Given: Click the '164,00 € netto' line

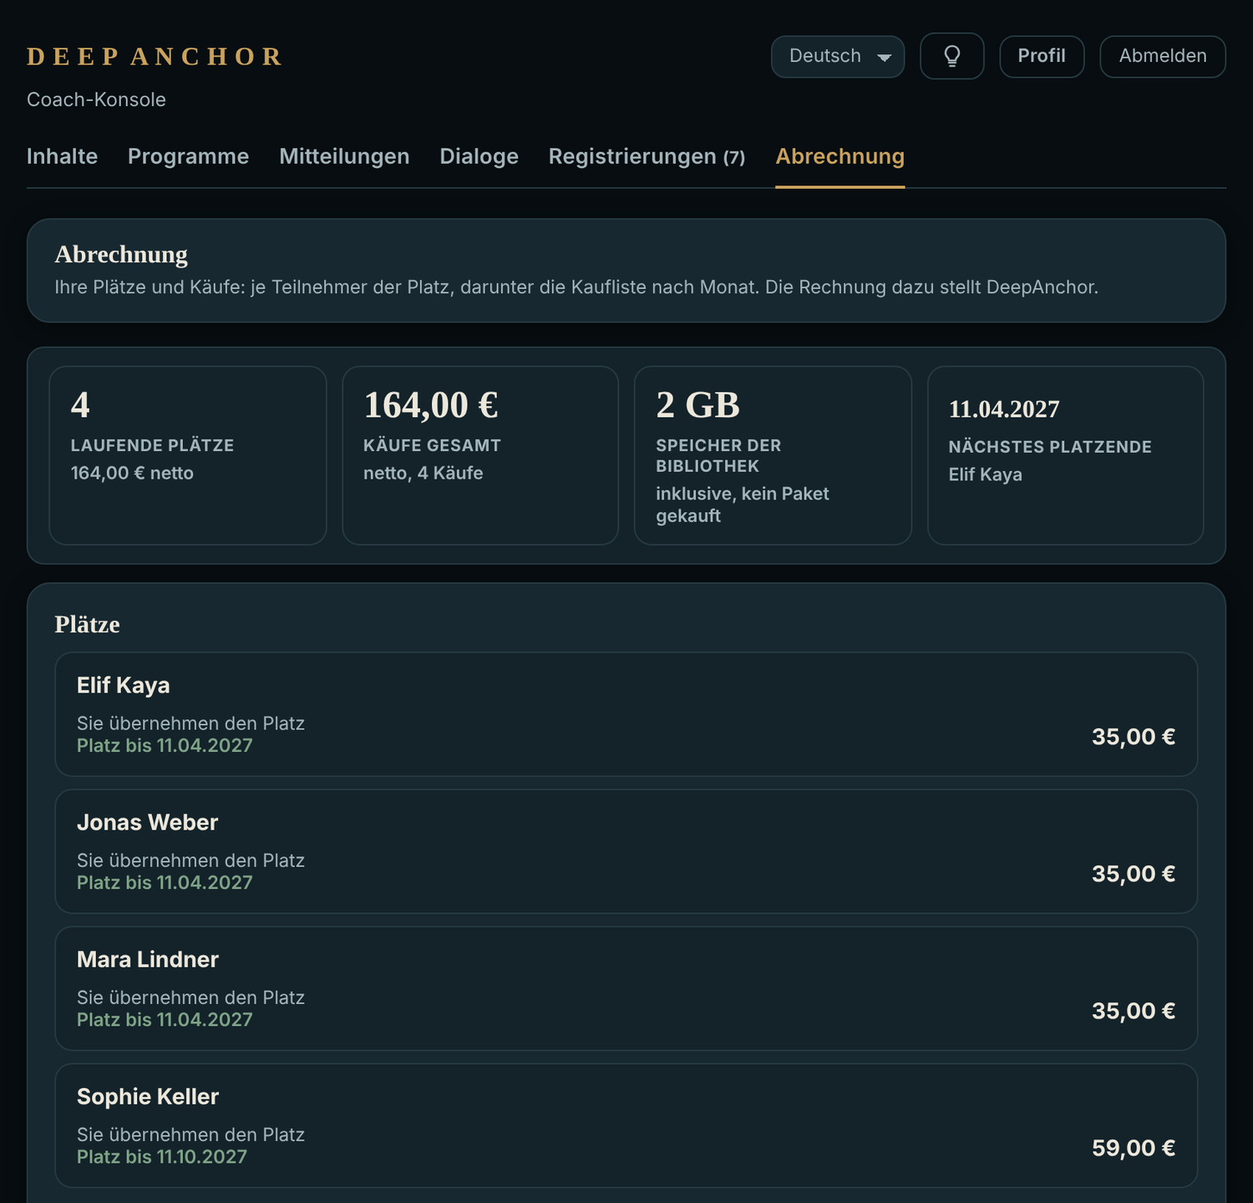Looking at the screenshot, I should coord(132,473).
